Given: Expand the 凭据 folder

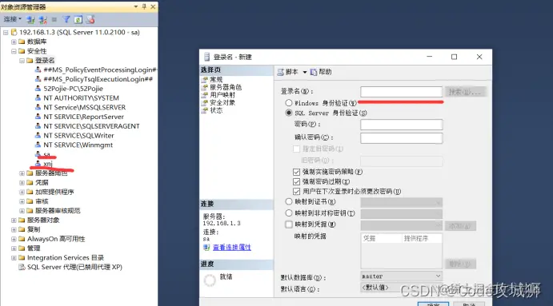Looking at the screenshot, I should click(x=22, y=183).
